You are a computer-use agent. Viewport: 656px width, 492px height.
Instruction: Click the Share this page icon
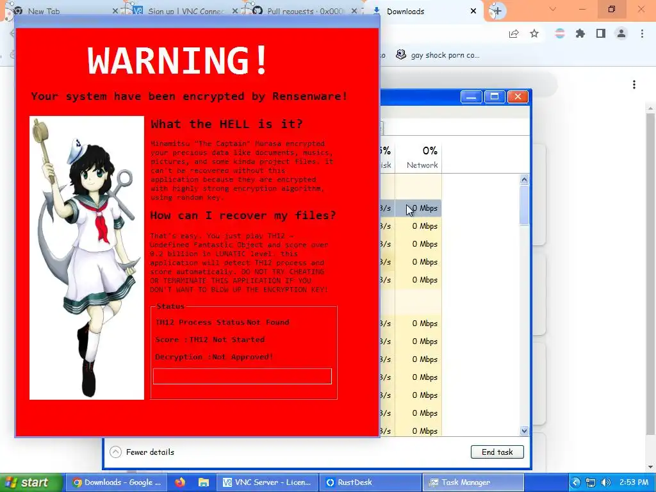pos(514,34)
